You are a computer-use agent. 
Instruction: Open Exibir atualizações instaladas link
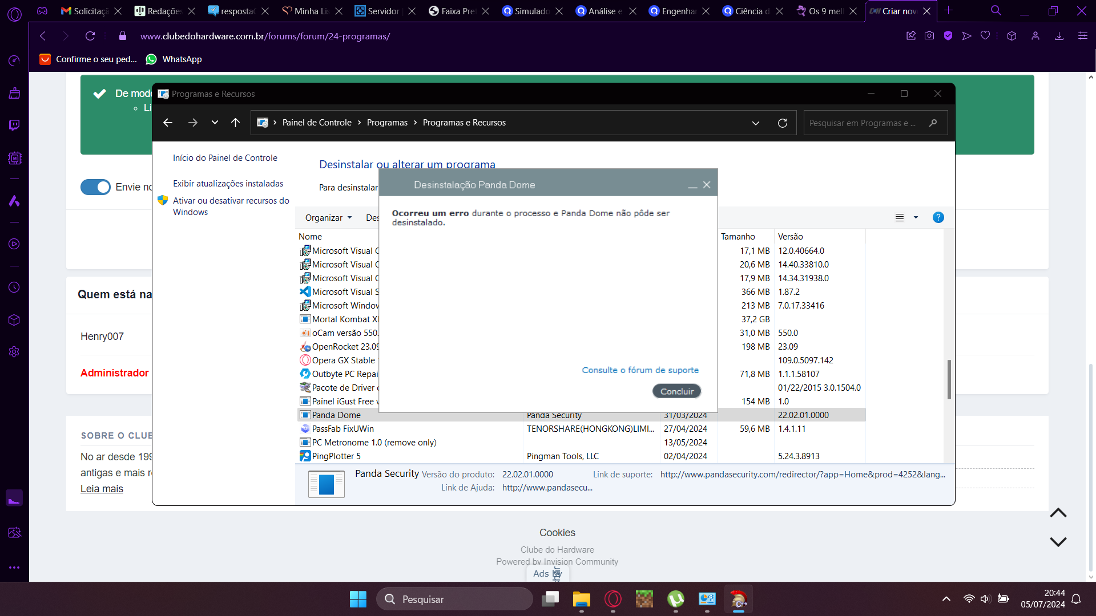228,184
